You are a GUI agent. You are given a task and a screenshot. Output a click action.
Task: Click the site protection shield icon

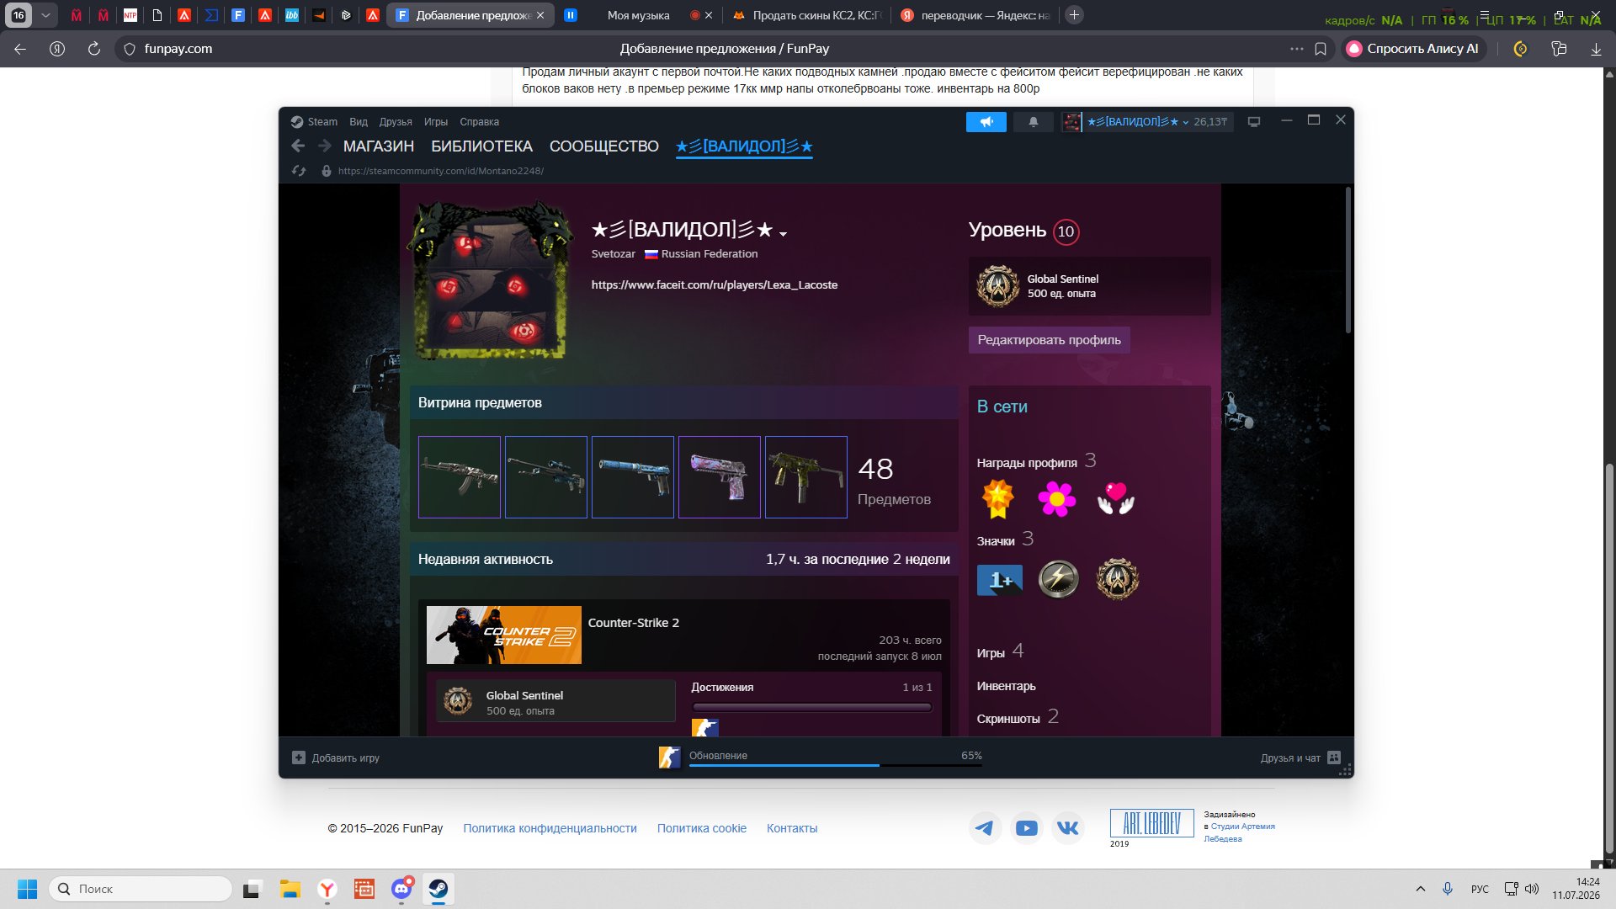coord(130,49)
